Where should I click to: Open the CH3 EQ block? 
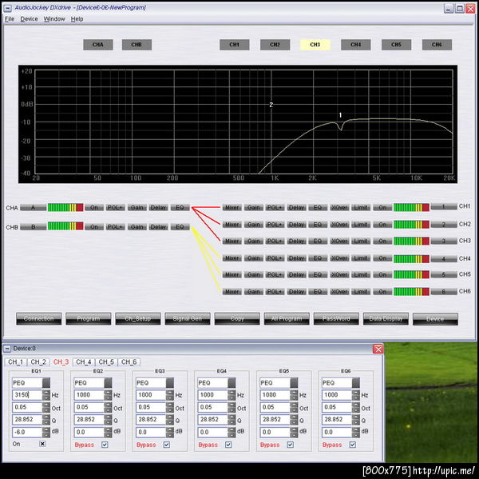tap(318, 241)
